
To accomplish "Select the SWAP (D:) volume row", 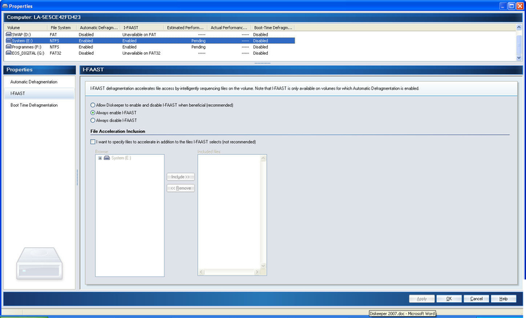I will 149,34.
